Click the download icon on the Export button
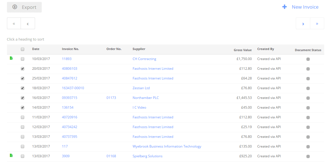The width and height of the screenshot is (327, 162). (14, 7)
